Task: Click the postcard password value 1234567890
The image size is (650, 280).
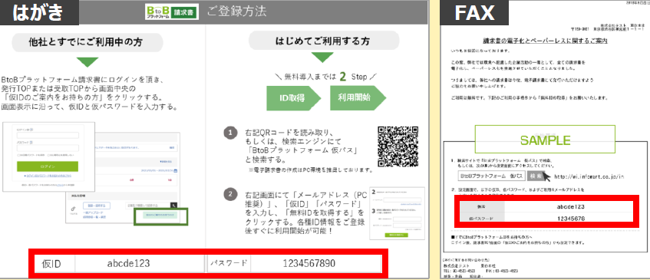Action: 309,263
